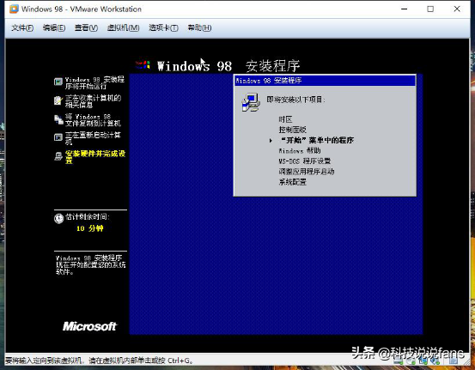Click the Windows 98 安装程序 header title
475x370 pixels.
pyautogui.click(x=228, y=66)
